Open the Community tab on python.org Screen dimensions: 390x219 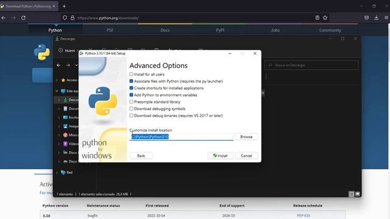click(330, 30)
